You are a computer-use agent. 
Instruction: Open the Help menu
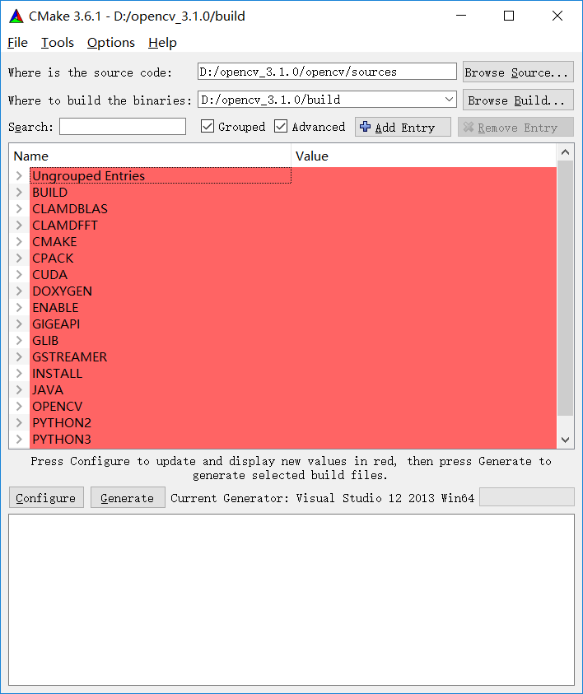pos(162,43)
